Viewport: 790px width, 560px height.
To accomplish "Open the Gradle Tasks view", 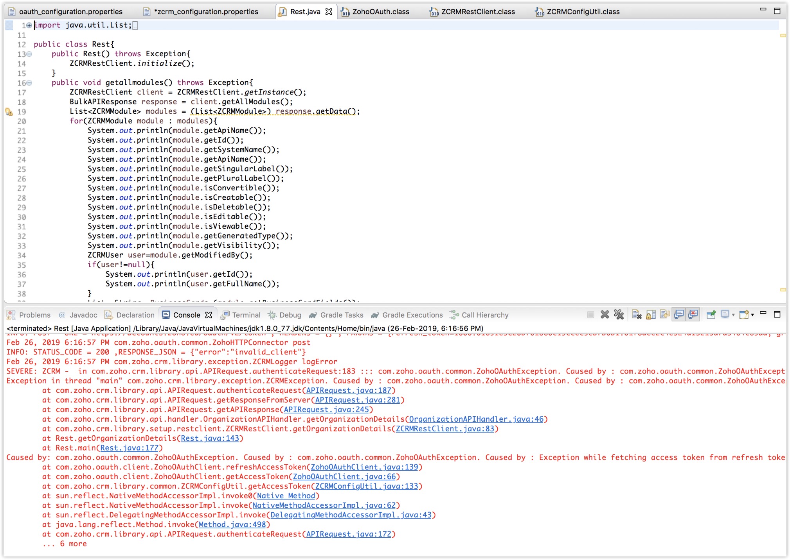I will tap(336, 315).
